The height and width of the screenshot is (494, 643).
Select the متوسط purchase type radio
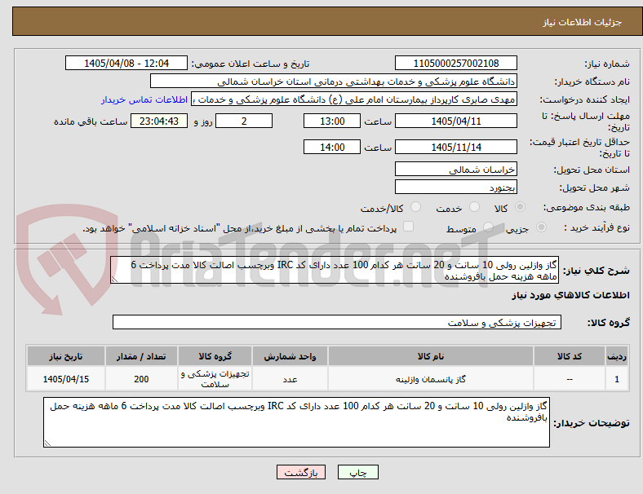(488, 227)
